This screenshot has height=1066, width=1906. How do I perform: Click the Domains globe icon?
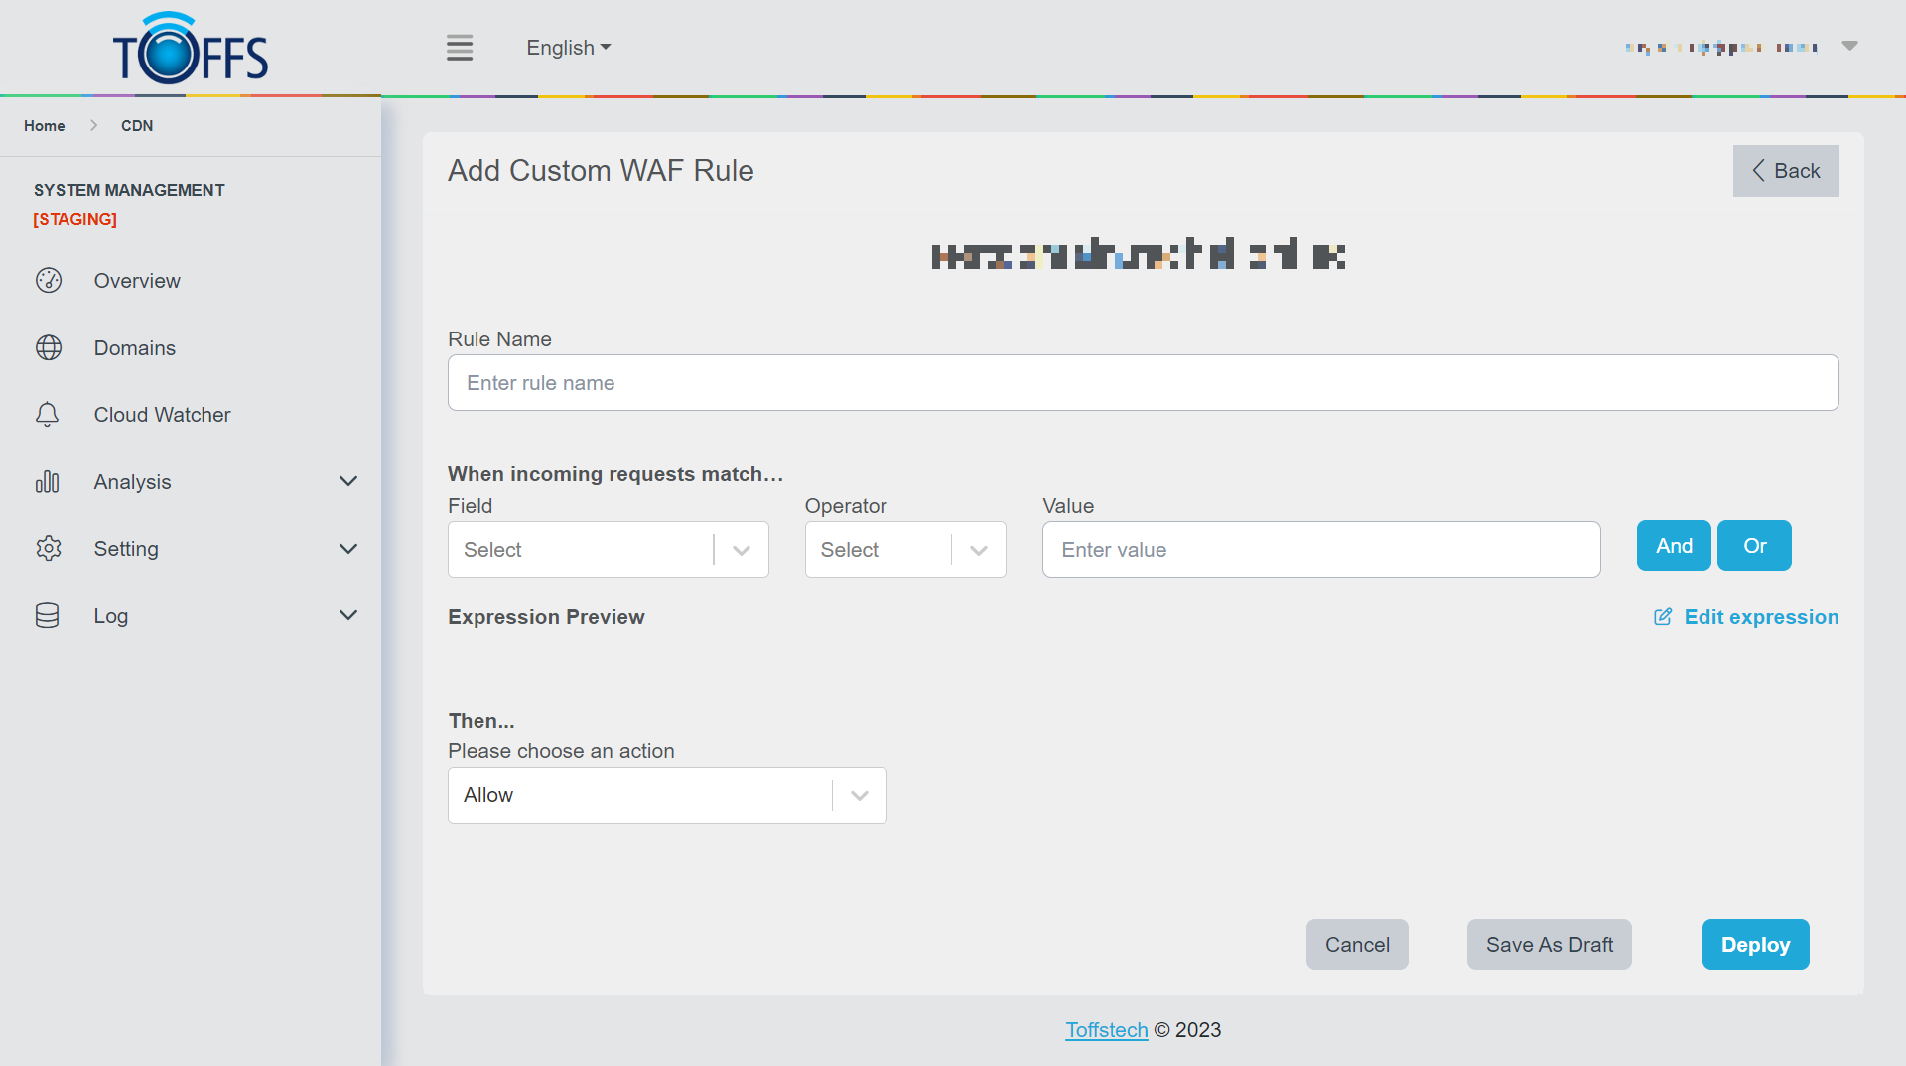pos(48,348)
